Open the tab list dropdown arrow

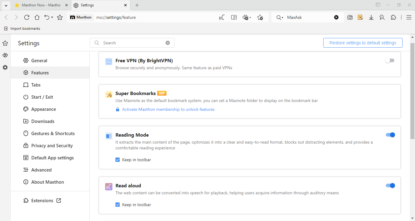[6, 5]
